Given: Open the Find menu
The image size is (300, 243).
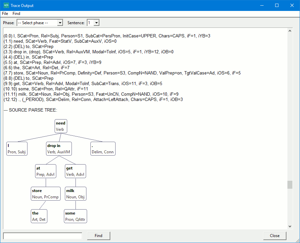Looking at the screenshot, I should [16, 14].
